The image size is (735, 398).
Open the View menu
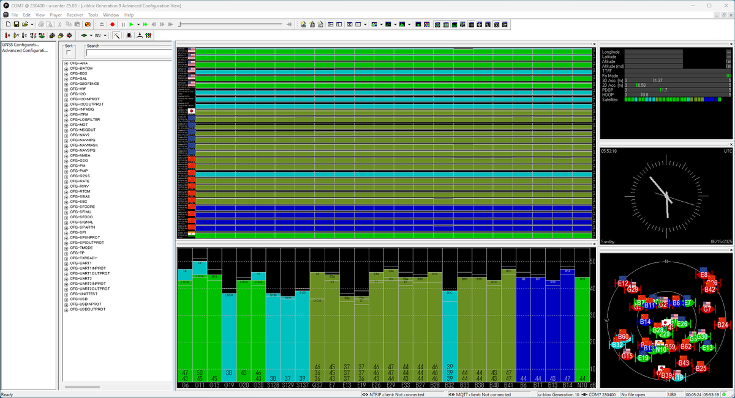(x=40, y=15)
